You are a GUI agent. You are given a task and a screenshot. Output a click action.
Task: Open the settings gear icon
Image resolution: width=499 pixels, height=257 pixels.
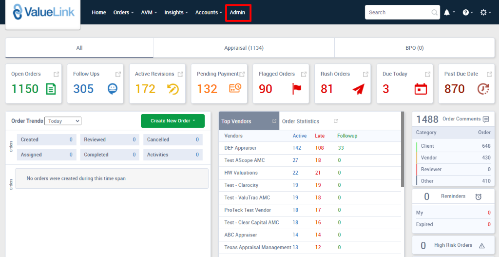(x=483, y=13)
